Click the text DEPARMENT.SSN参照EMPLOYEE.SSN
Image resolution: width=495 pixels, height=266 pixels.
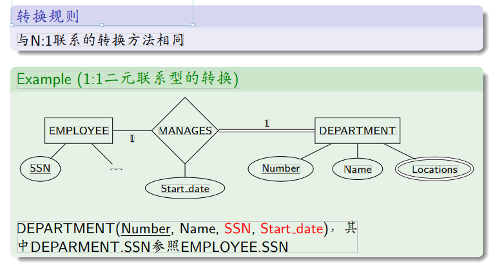pos(159,247)
